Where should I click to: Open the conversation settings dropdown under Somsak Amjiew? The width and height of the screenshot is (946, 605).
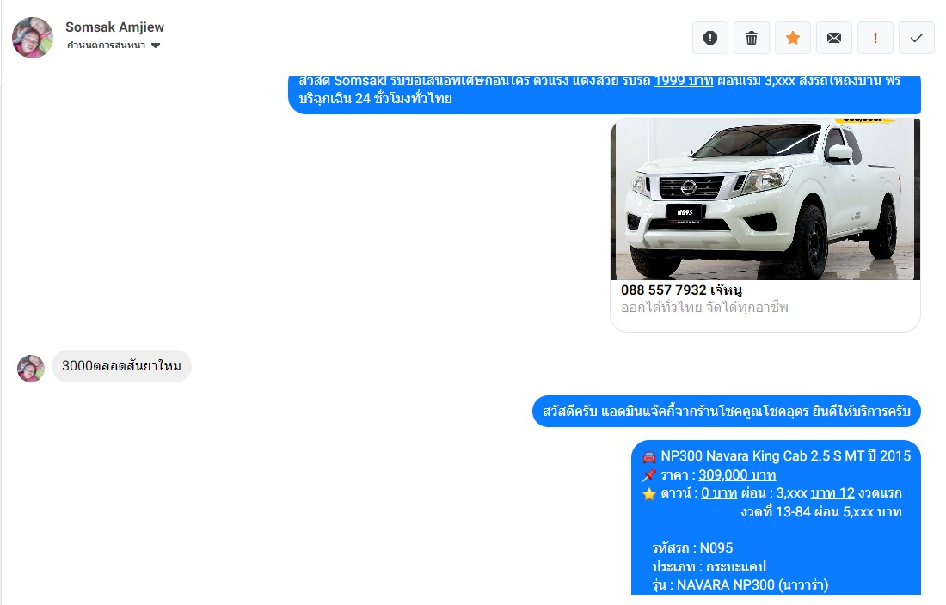(114, 46)
